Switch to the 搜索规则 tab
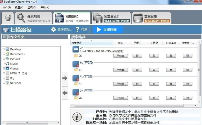202x125 pixels. [x=33, y=18]
